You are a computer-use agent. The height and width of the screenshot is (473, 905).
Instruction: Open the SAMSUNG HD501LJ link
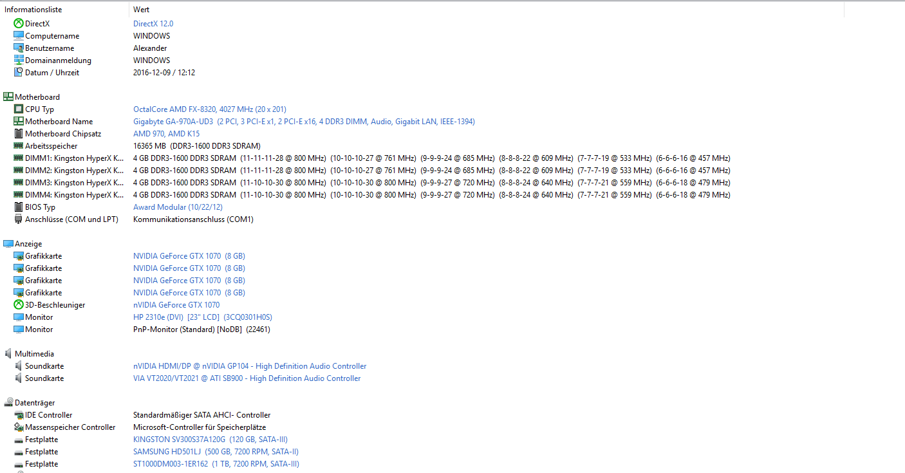[216, 452]
